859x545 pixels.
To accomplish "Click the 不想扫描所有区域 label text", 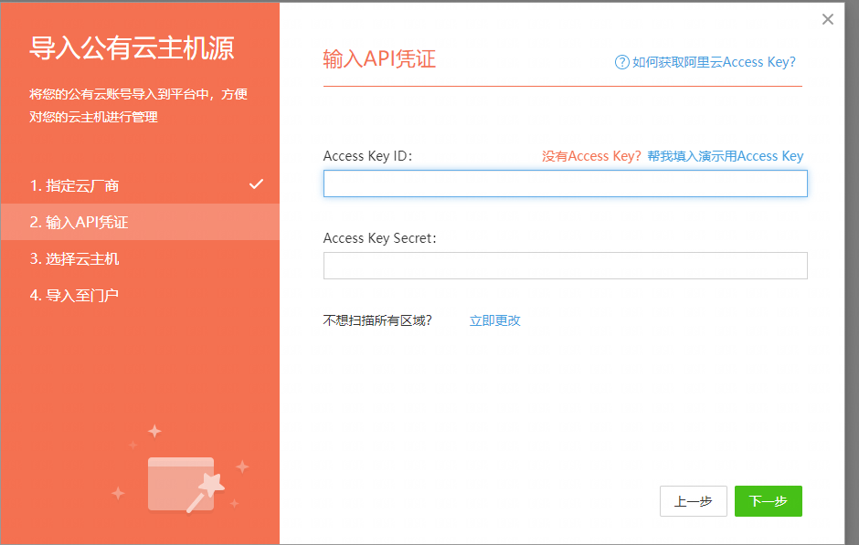I will 378,320.
